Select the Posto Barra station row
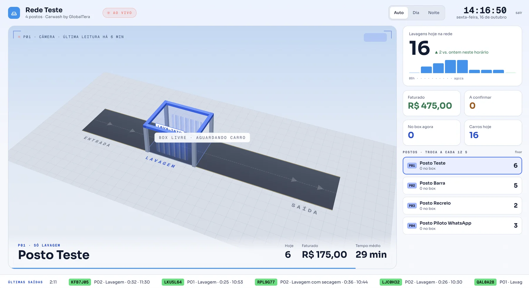 [x=462, y=185]
